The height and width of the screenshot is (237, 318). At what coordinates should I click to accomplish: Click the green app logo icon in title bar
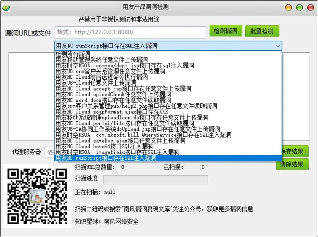6,8
